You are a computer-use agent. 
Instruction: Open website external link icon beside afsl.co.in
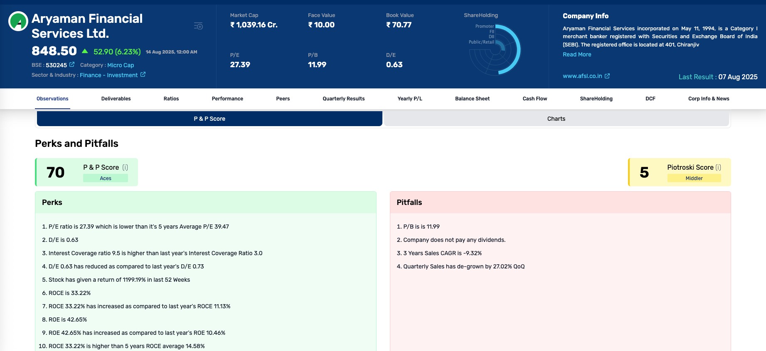[607, 76]
